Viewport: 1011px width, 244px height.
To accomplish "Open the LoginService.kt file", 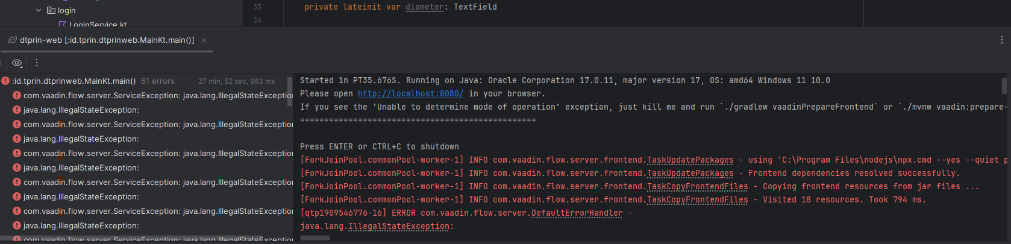I will (x=97, y=24).
